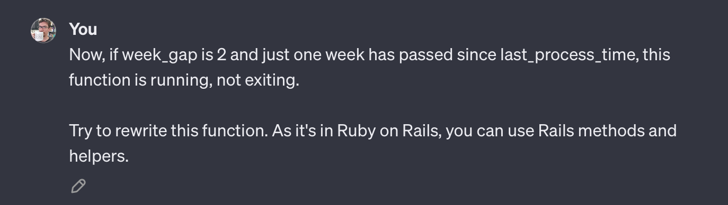Open the user profile avatar photo
The width and height of the screenshot is (728, 205).
pyautogui.click(x=43, y=30)
